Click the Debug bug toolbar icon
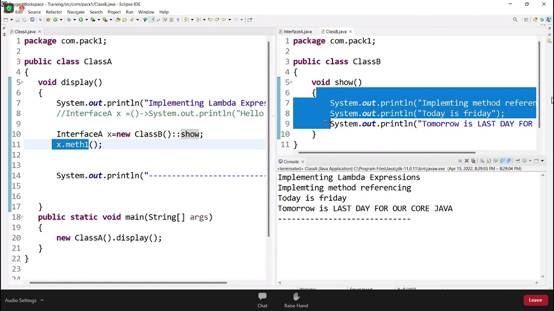This screenshot has height=311, width=554. 69,19
